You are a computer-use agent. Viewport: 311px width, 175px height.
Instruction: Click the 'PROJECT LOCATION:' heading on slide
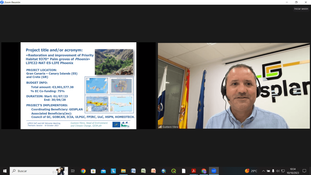42,70
